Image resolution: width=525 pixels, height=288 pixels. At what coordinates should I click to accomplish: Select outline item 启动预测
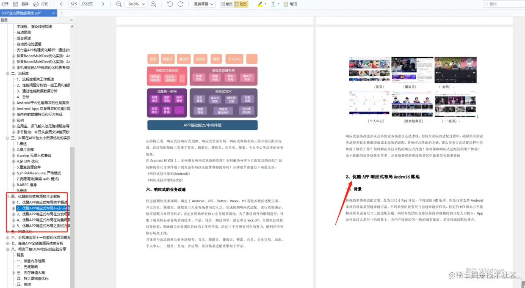(x=24, y=33)
